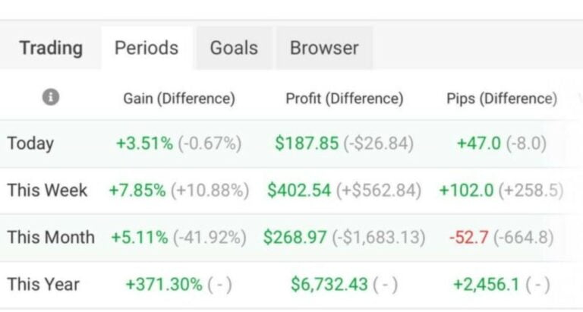Click this year's profit $6,732.43
583x312 pixels.
pyautogui.click(x=329, y=285)
